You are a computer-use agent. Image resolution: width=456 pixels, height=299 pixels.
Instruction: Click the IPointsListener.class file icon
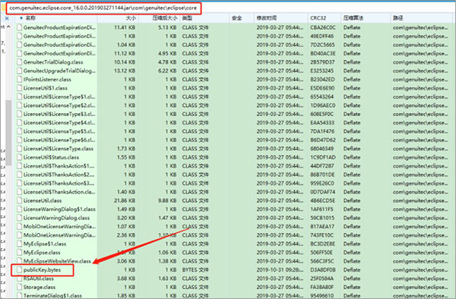20,80
